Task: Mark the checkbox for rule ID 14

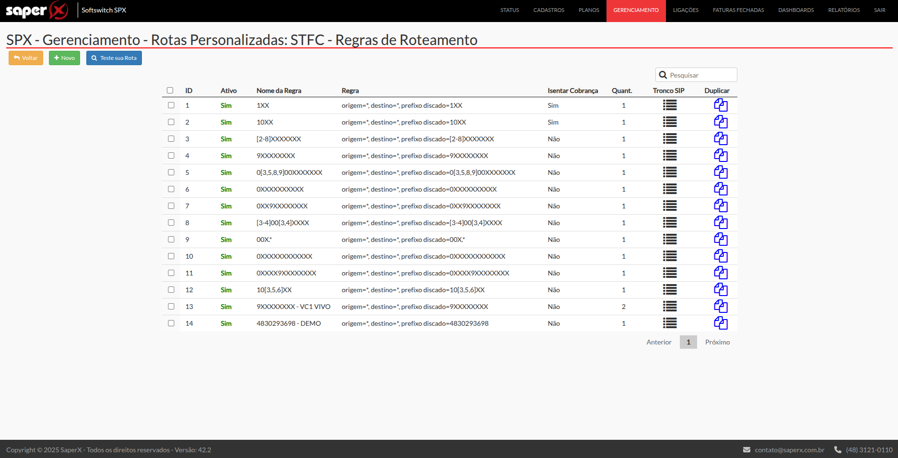Action: click(x=171, y=323)
